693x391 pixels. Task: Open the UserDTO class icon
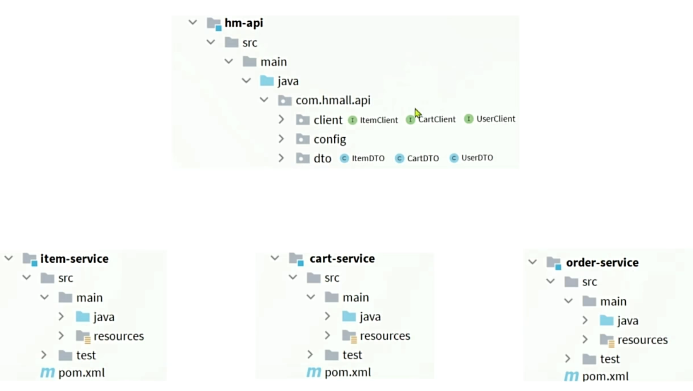(453, 158)
